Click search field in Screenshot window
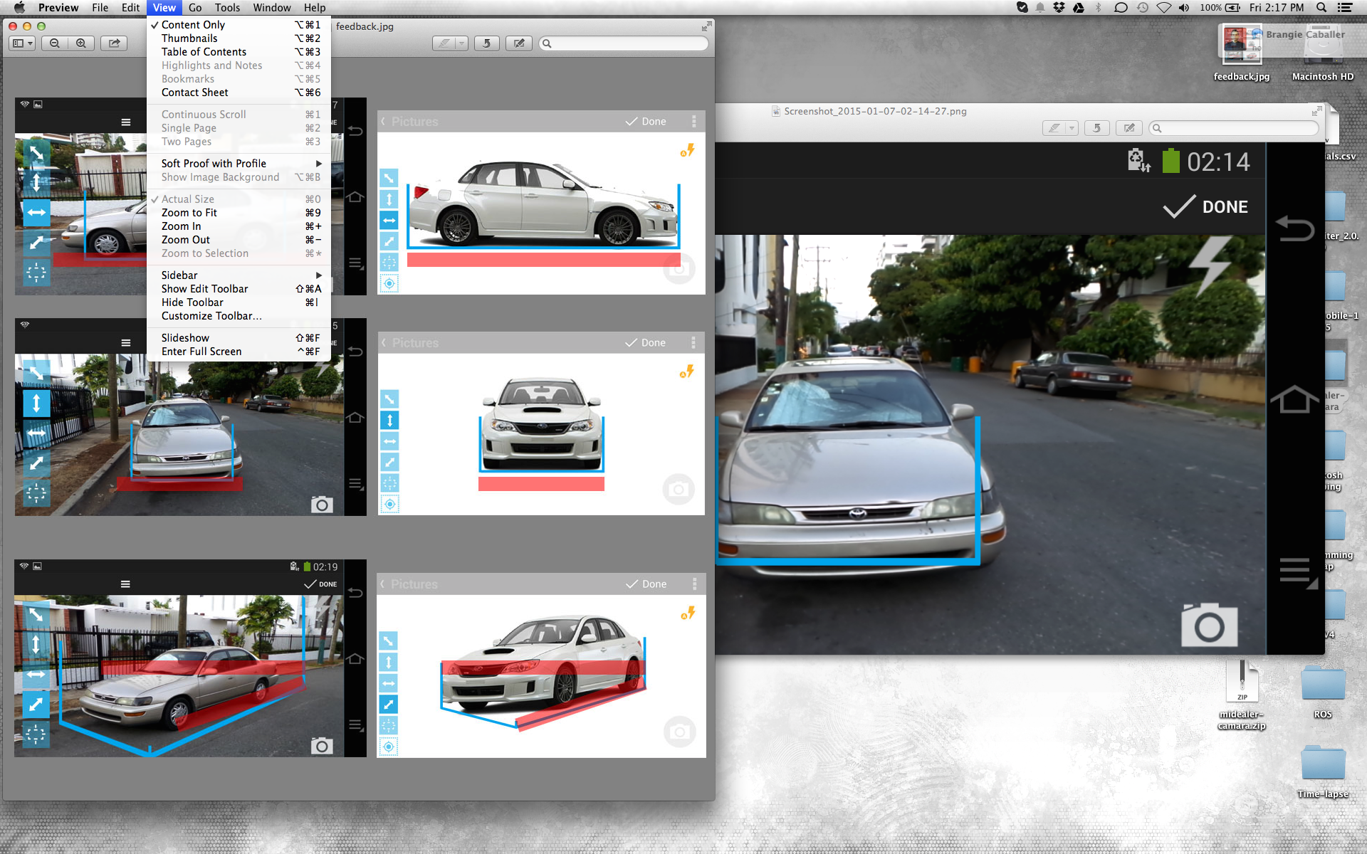1367x854 pixels. pos(1234,128)
